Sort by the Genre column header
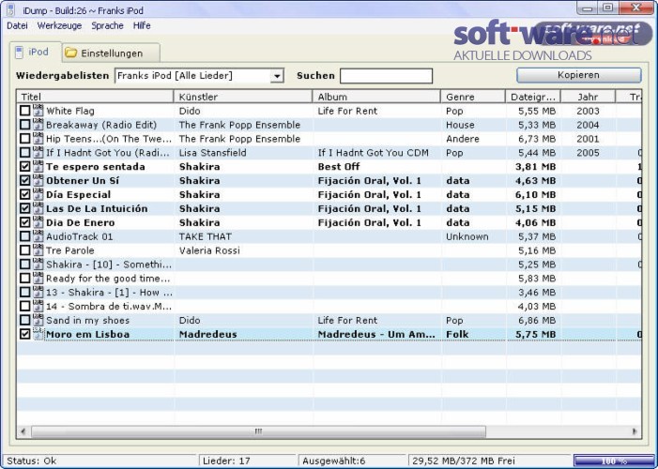658x469 pixels. pyautogui.click(x=473, y=97)
